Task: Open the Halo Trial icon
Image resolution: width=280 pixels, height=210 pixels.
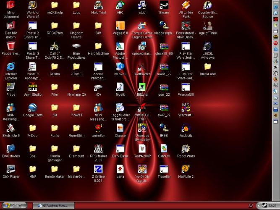Action: 98,5
